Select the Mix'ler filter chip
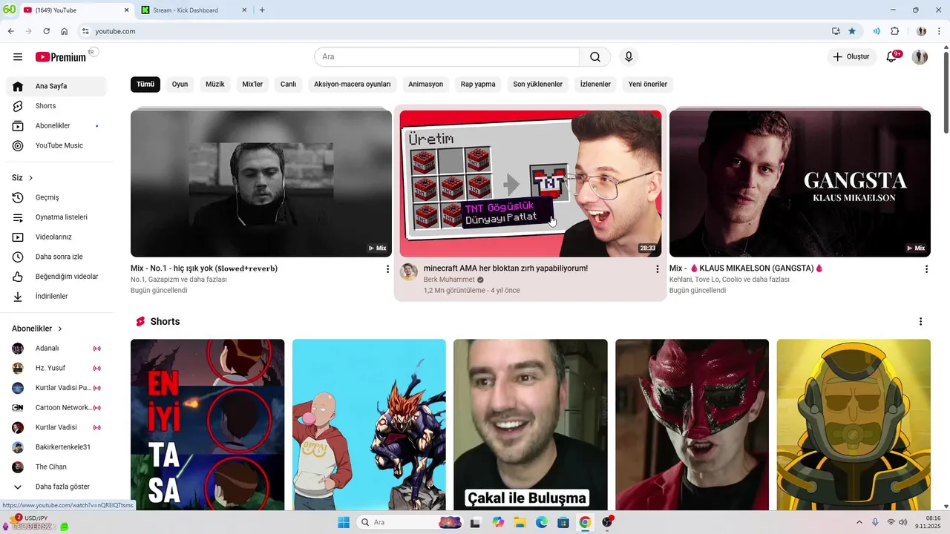950x534 pixels. [x=253, y=85]
